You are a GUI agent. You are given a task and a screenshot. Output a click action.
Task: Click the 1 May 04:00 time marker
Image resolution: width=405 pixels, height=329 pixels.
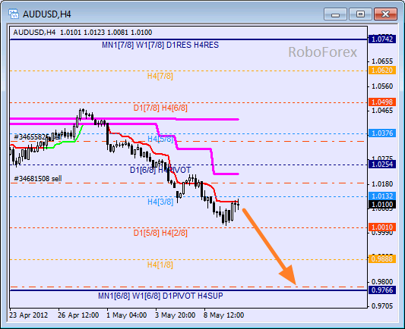[127, 315]
